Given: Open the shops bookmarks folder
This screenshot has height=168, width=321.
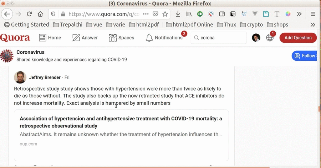Looking at the screenshot, I should click(x=277, y=25).
